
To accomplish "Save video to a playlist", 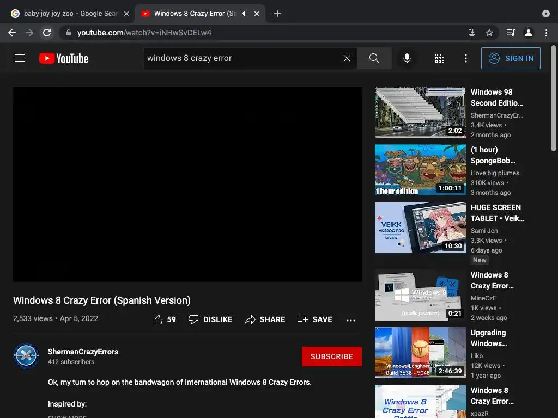I will pos(314,319).
